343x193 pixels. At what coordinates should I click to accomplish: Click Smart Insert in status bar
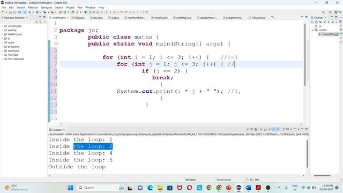(x=223, y=180)
